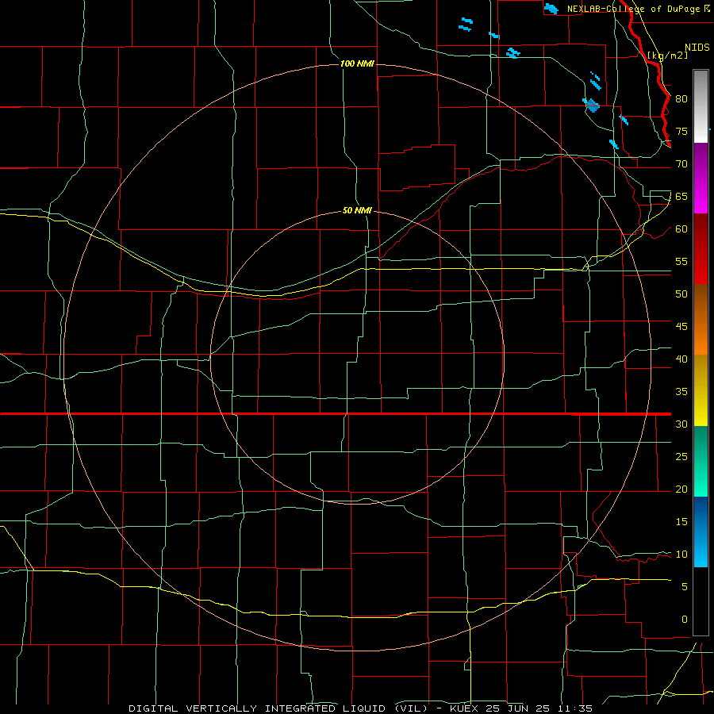Click the 35 value on the color scale
Viewport: 714px width, 714px height.
tap(681, 392)
